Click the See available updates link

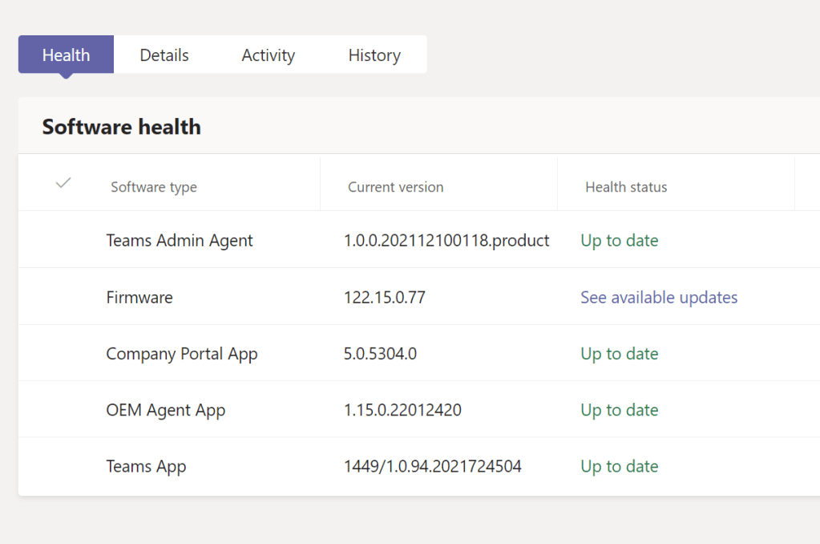click(658, 298)
